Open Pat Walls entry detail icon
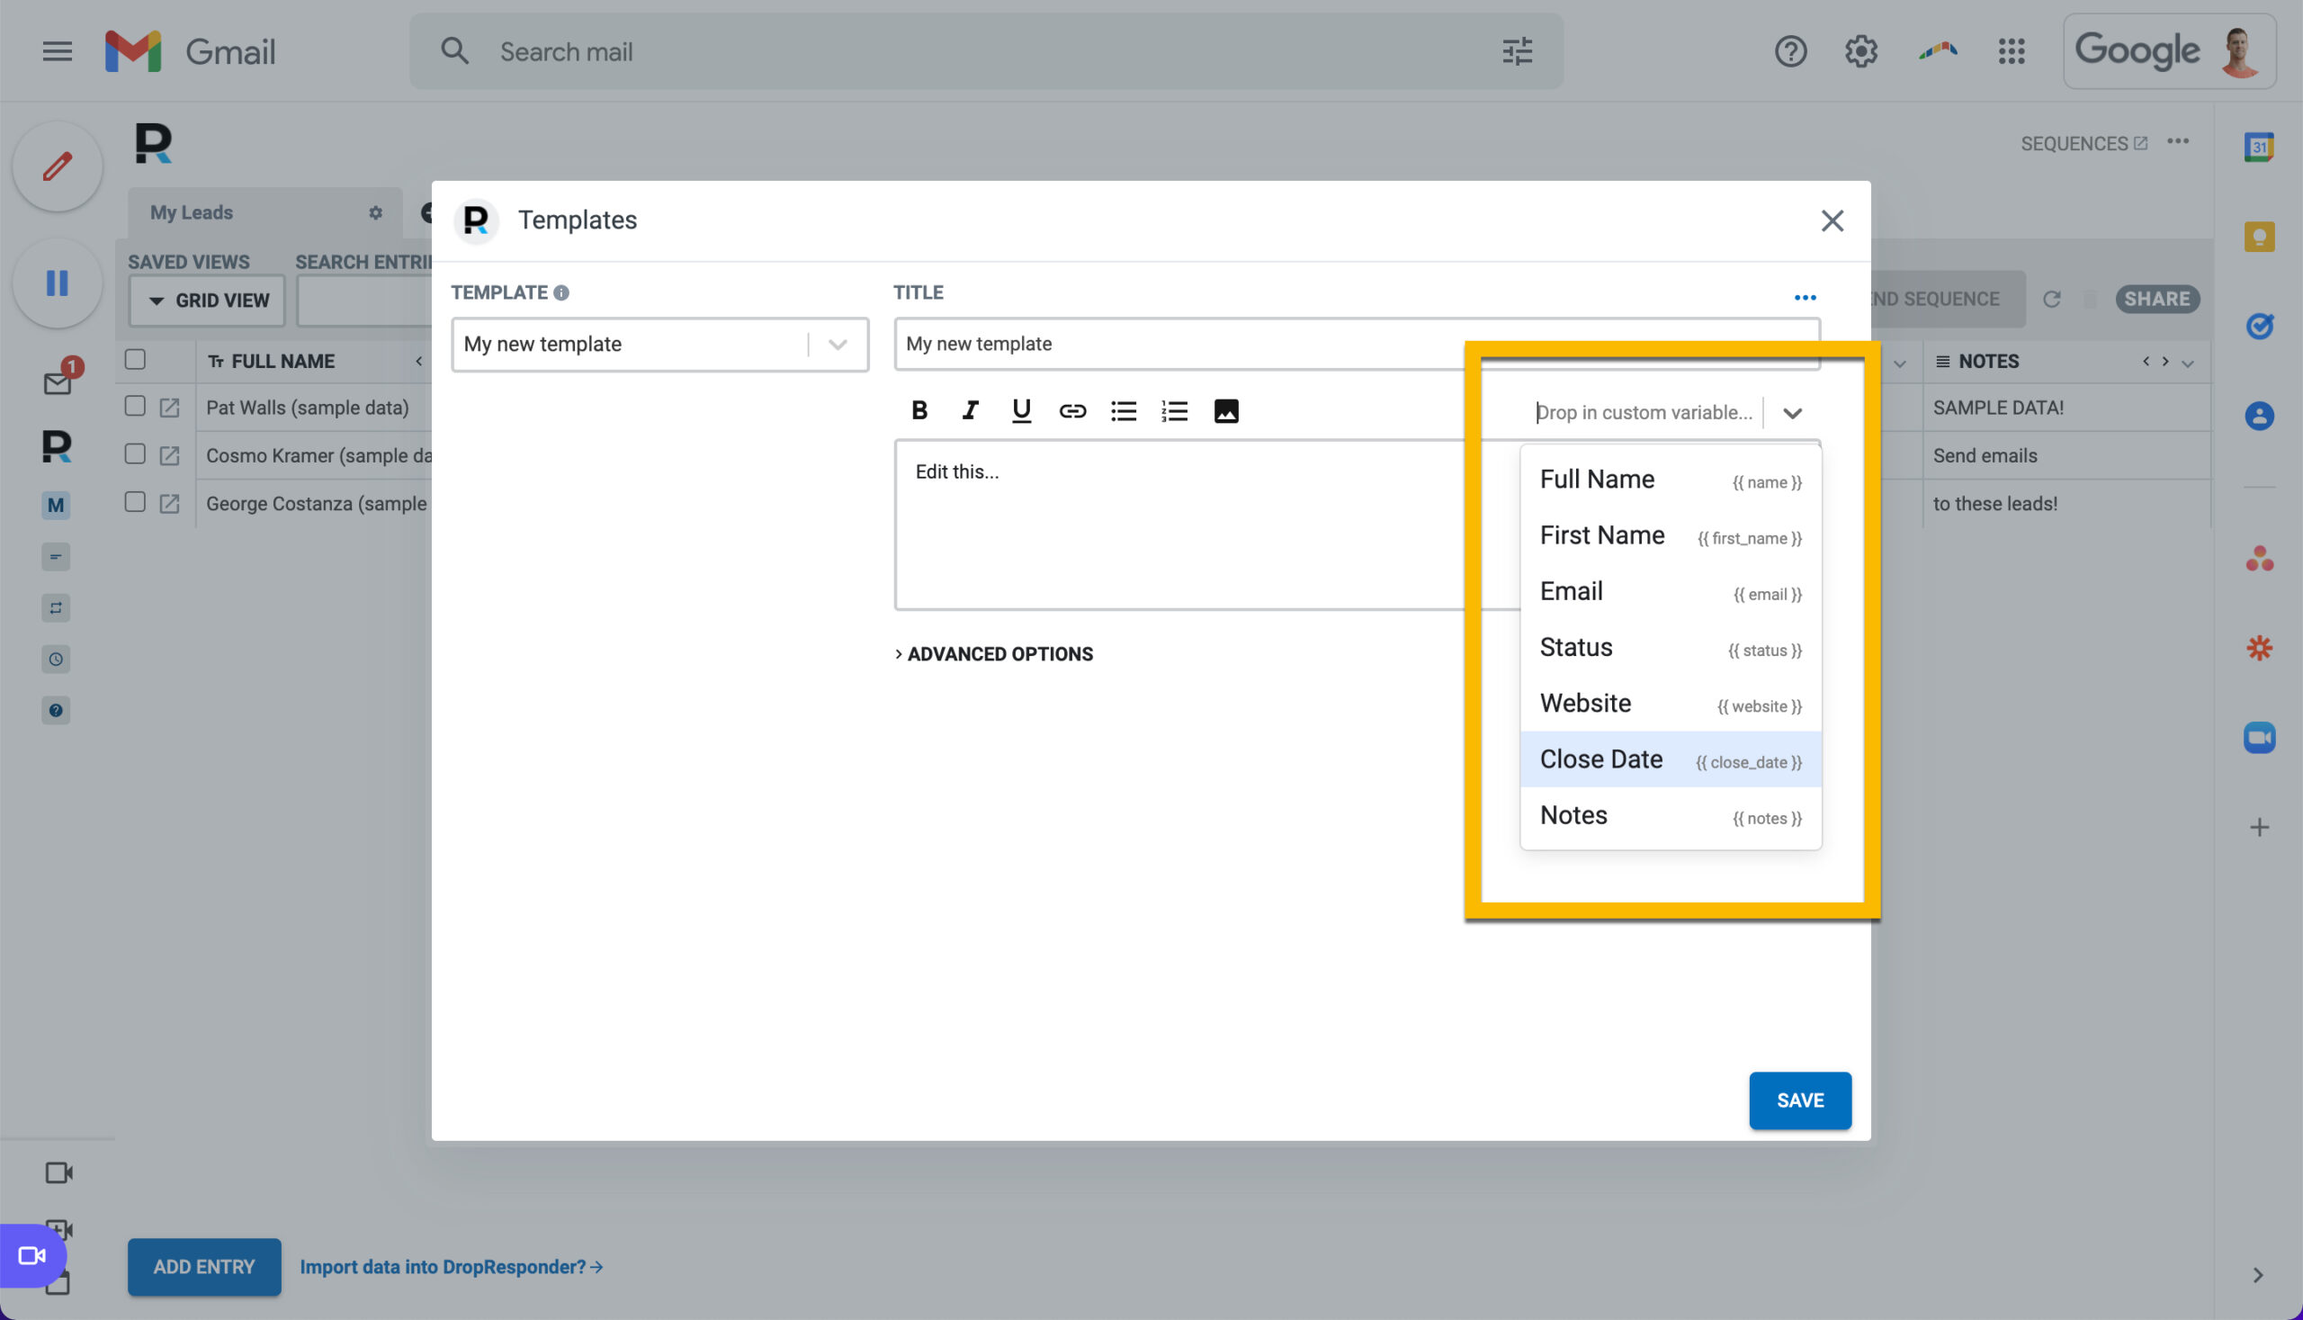Screen dimensions: 2303x1320 [x=169, y=407]
